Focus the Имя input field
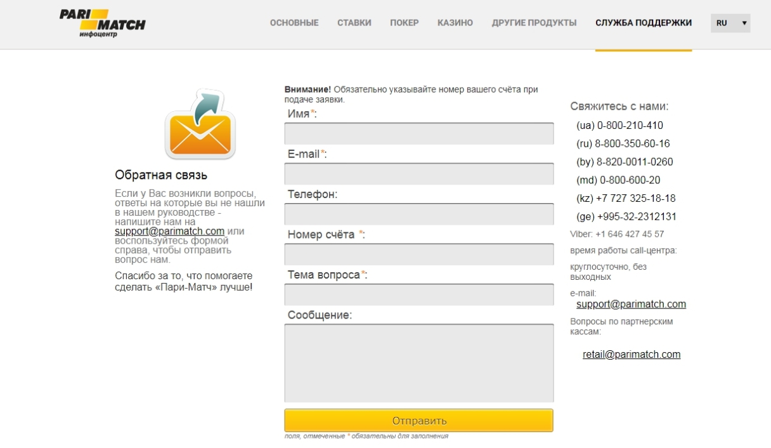The width and height of the screenshot is (771, 448). tap(418, 134)
